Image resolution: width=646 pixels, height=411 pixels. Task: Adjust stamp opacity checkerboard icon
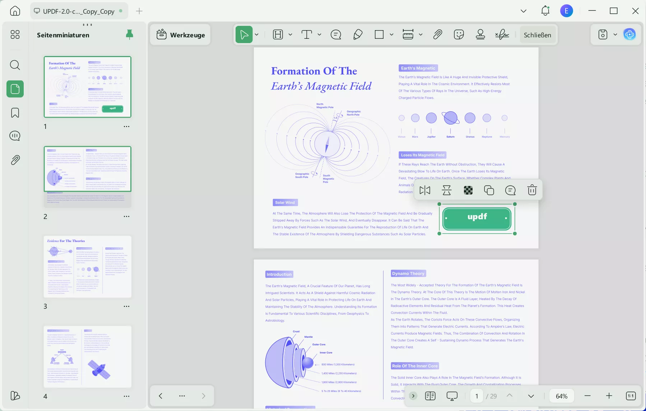tap(468, 190)
